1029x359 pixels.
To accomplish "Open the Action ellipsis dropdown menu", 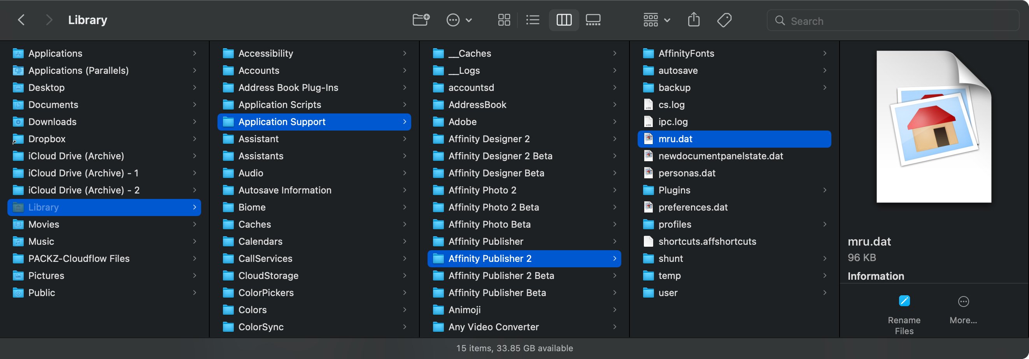I will coord(459,20).
